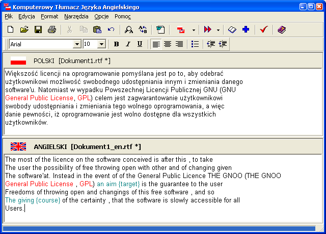Open the dictionary with the open book icon
The width and height of the screenshot is (326, 234).
point(232,30)
